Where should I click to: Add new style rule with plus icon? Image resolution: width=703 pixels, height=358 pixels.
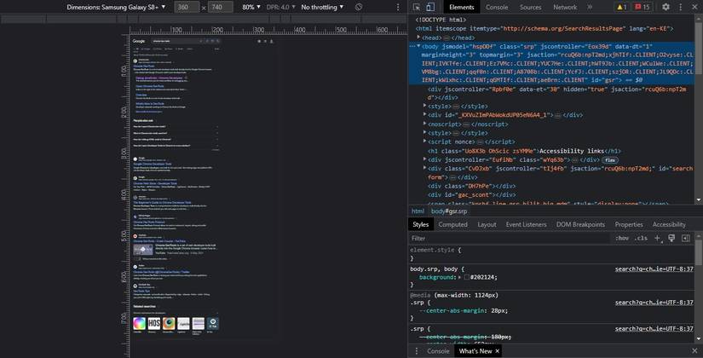point(657,239)
